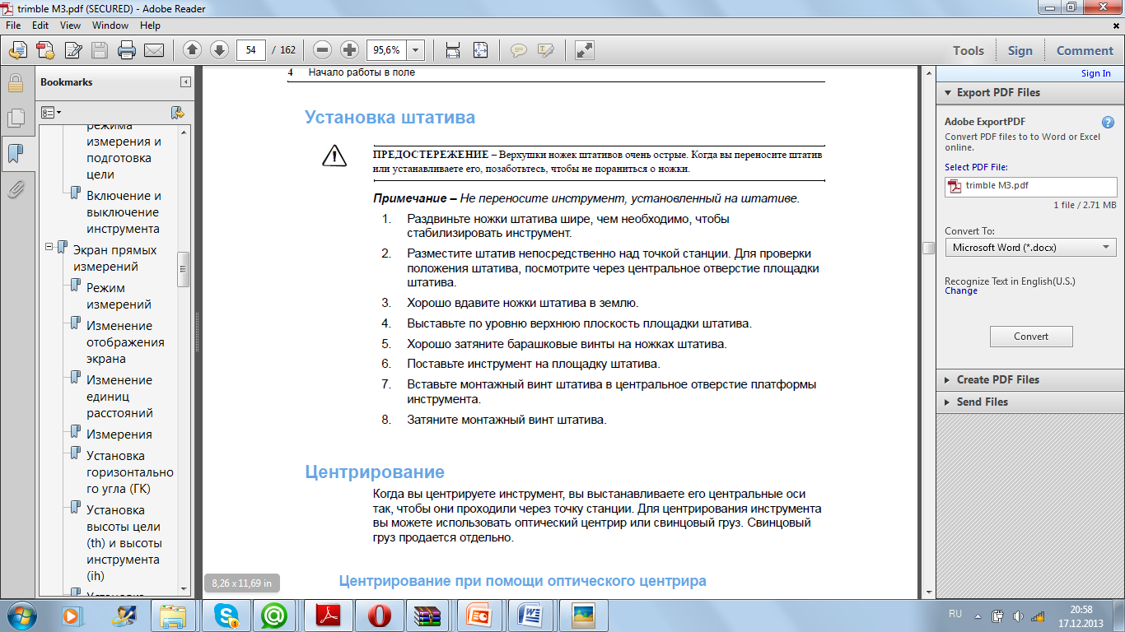Click the volume speaker tray icon

pos(1018,616)
